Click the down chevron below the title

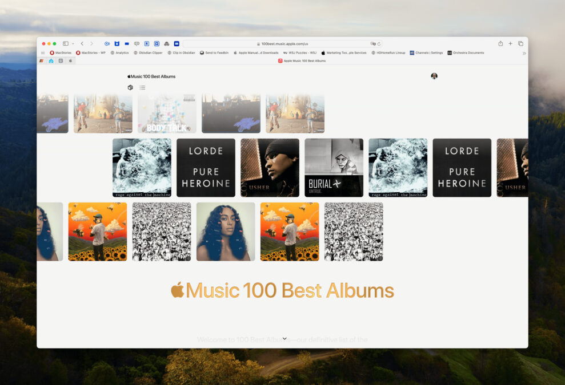[x=284, y=339]
